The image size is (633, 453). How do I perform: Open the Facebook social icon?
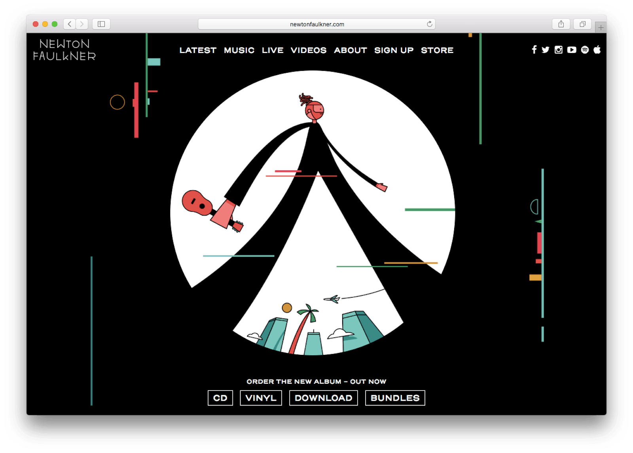534,50
